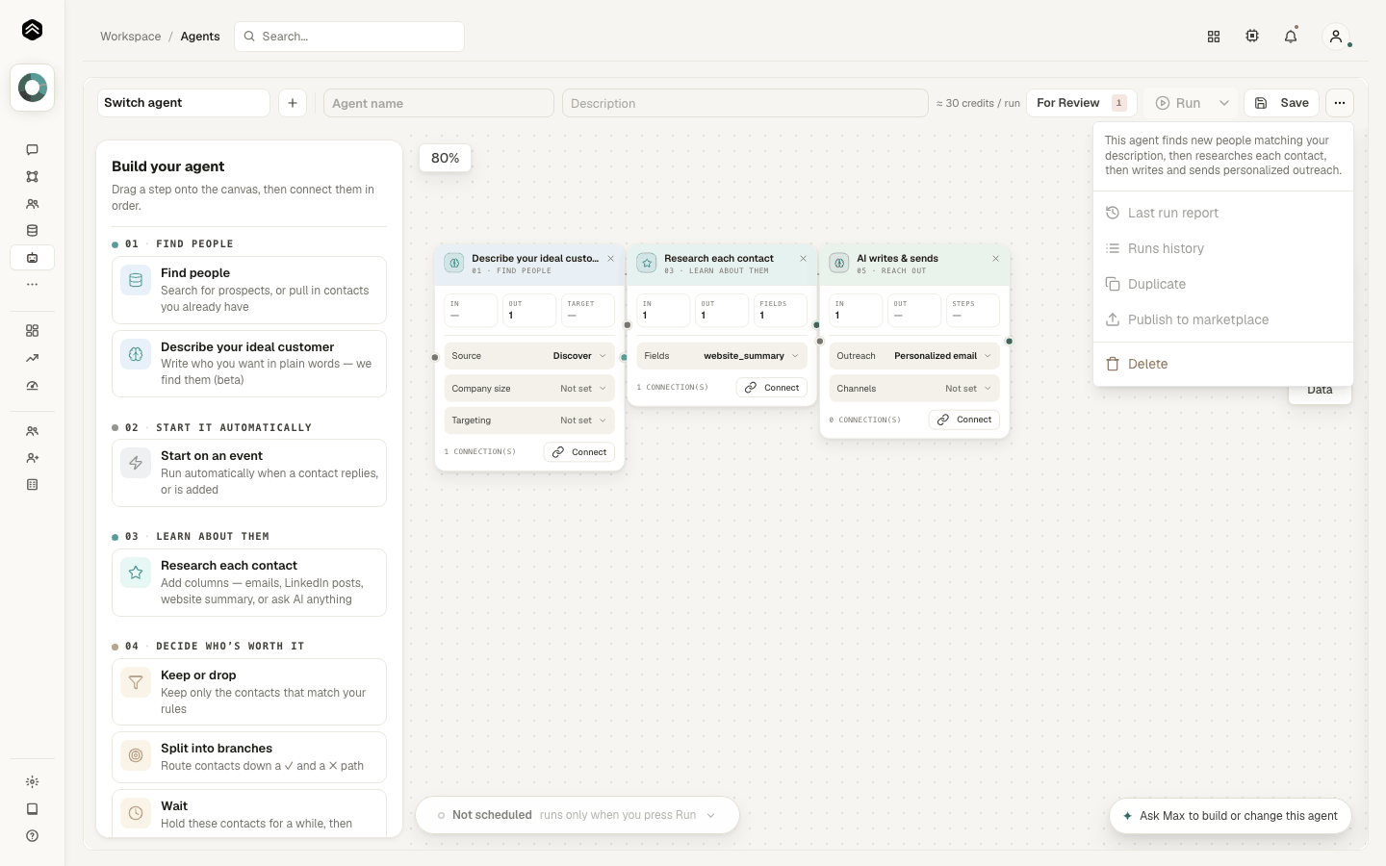Viewport: 1386px width, 866px height.
Task: Open the add-user icon in sidebar
Action: (x=32, y=458)
